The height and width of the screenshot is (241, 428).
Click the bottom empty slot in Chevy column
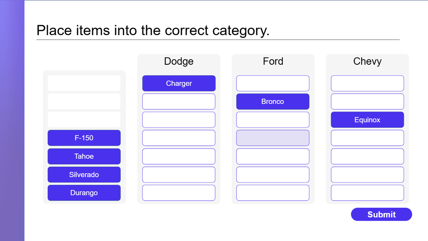(367, 193)
